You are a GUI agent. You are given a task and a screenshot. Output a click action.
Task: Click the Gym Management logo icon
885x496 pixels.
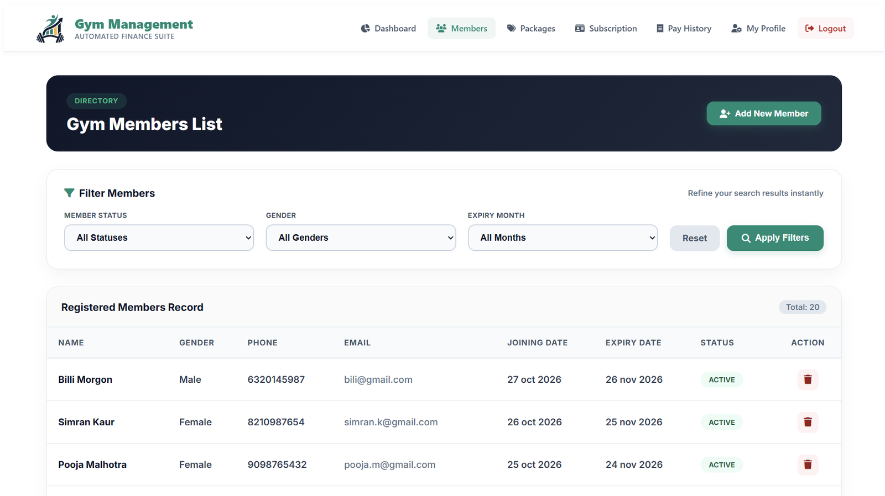click(x=50, y=29)
